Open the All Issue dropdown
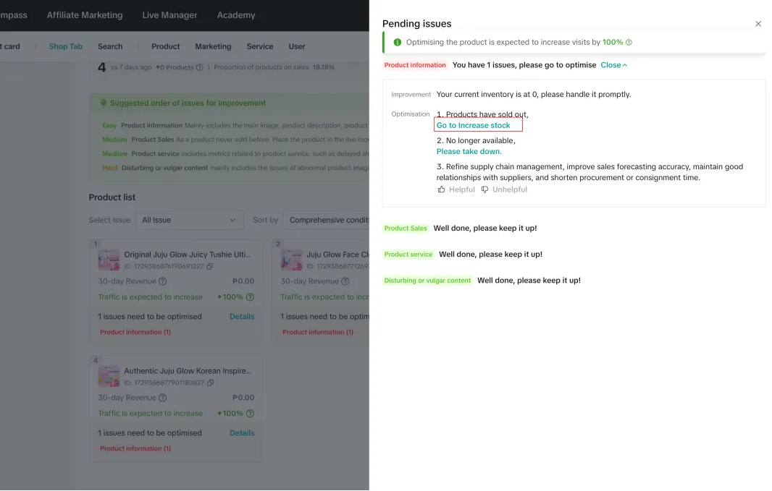 click(190, 220)
